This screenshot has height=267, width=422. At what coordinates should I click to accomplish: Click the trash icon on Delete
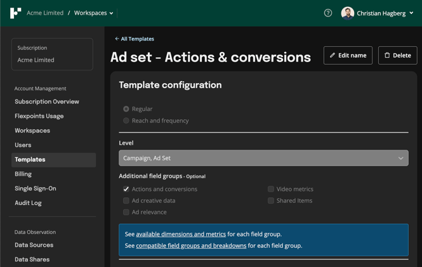click(x=387, y=55)
